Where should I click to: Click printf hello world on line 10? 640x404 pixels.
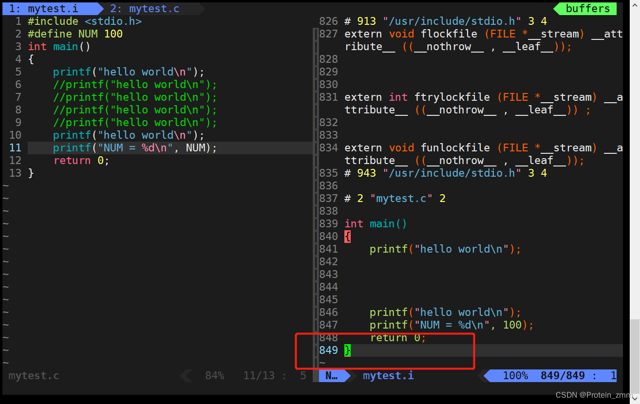129,135
